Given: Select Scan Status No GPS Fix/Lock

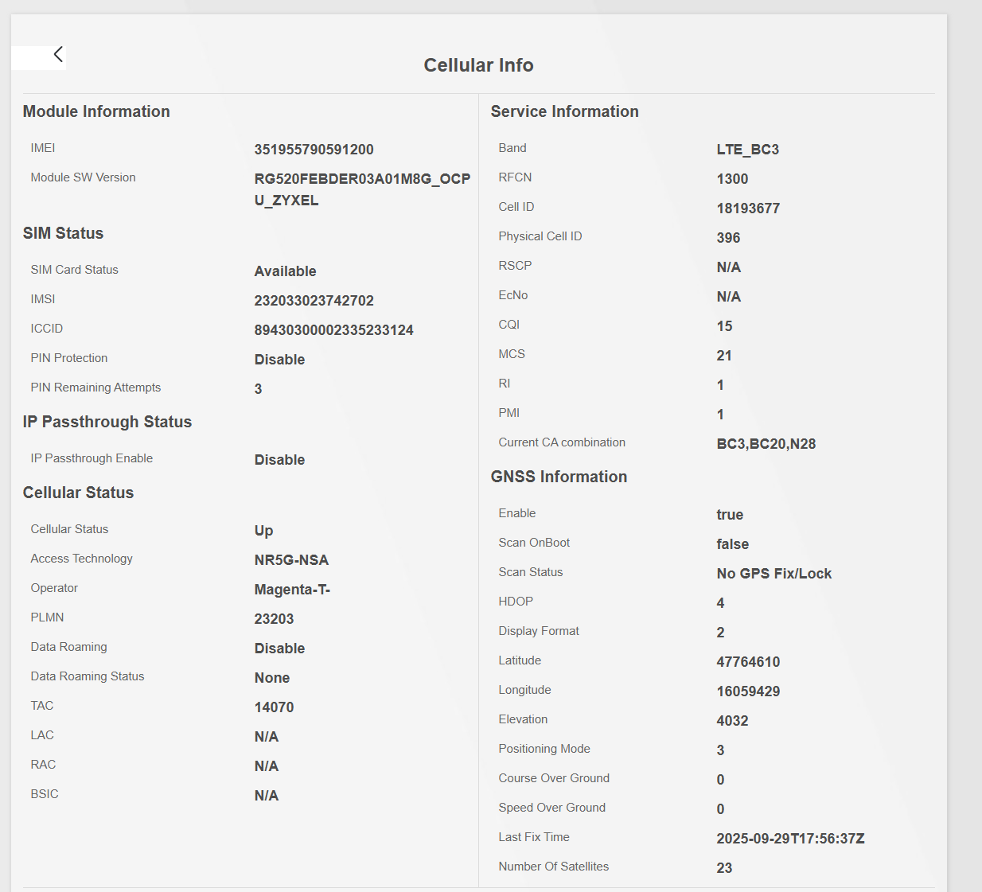Looking at the screenshot, I should (774, 574).
